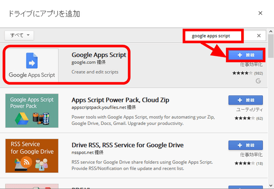The width and height of the screenshot is (274, 189).
Task: Select Drive RSS, RSS Service for Google Drive title
Action: pyautogui.click(x=128, y=145)
